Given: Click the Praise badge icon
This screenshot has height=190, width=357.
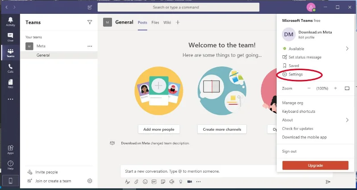Looking at the screenshot, I should (181, 182).
